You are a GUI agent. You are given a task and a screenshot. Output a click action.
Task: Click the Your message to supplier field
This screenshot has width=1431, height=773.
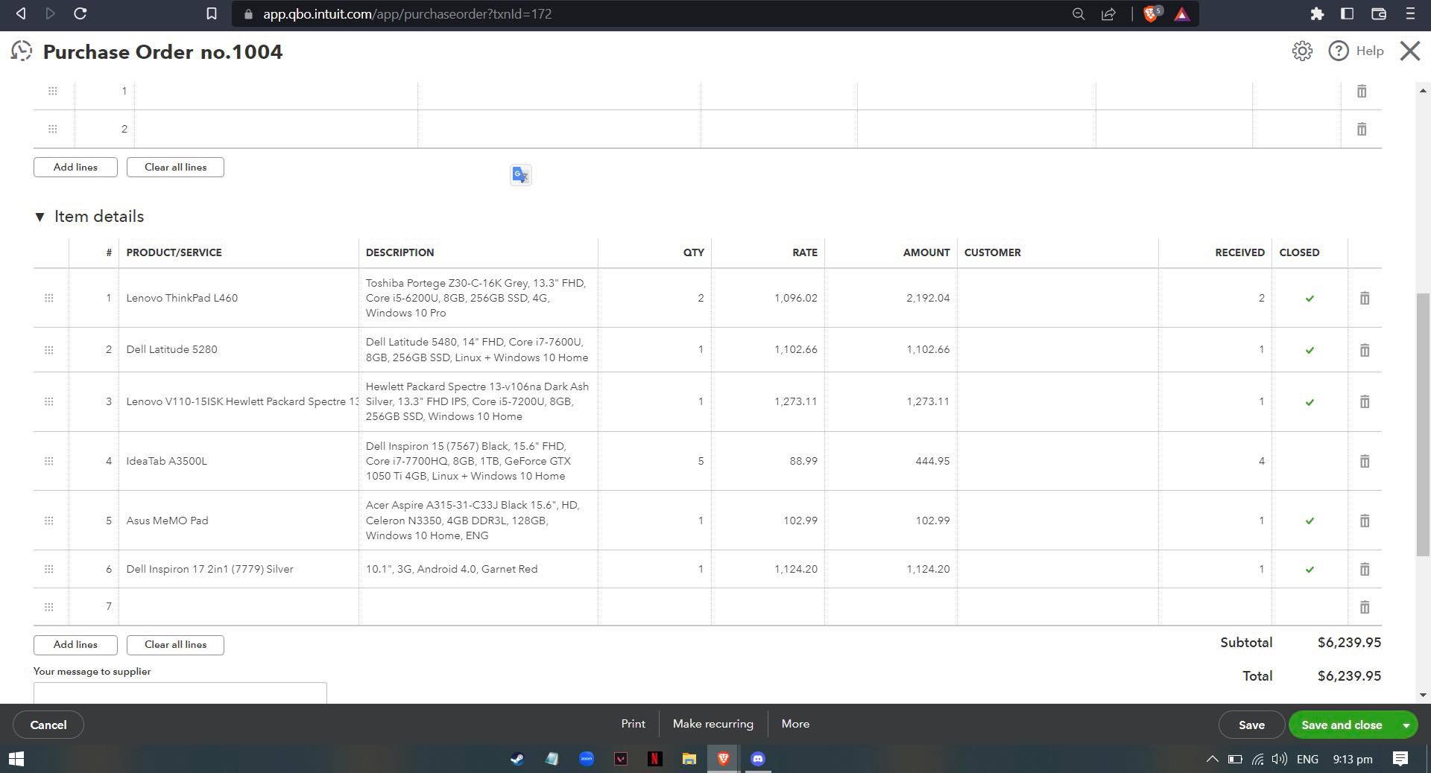coord(180,693)
